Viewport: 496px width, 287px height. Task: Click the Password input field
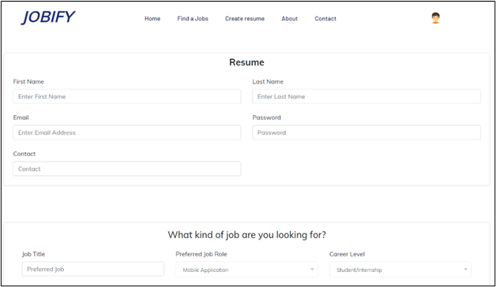coord(366,132)
